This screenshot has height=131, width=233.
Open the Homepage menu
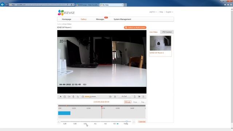pyautogui.click(x=67, y=19)
